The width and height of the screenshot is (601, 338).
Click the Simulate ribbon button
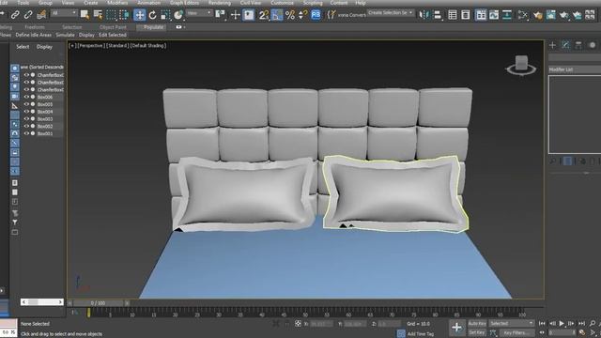pos(65,35)
